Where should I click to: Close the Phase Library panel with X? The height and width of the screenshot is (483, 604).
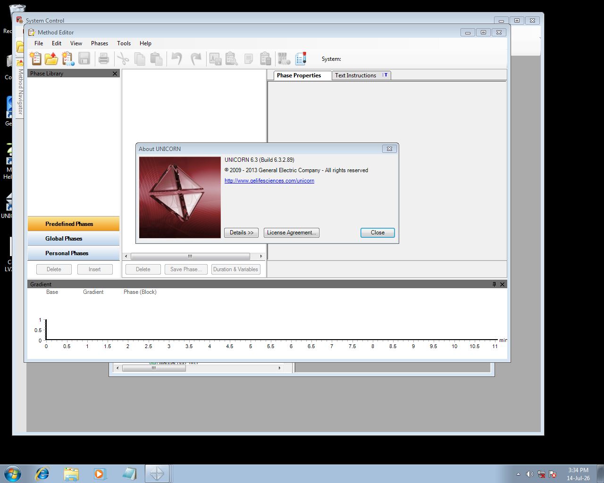point(115,74)
